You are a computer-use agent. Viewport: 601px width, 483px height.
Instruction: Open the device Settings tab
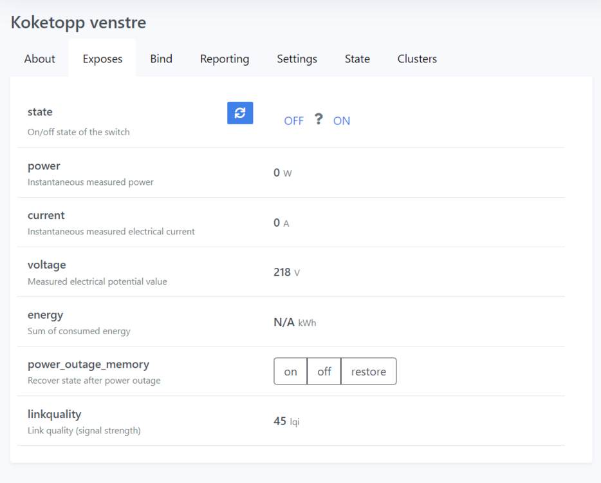(297, 59)
